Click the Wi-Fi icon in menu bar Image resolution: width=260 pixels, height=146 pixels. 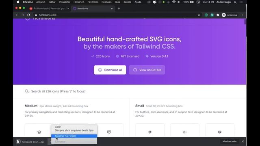(174, 2)
